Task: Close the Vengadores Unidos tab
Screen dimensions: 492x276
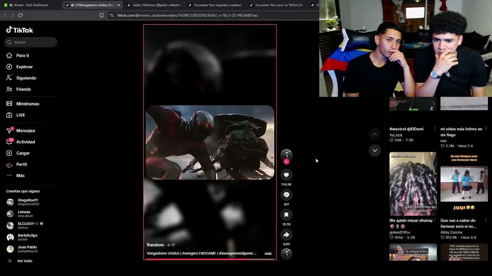Action: pyautogui.click(x=118, y=5)
